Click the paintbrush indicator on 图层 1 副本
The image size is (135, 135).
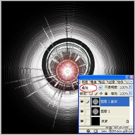pos(88,102)
